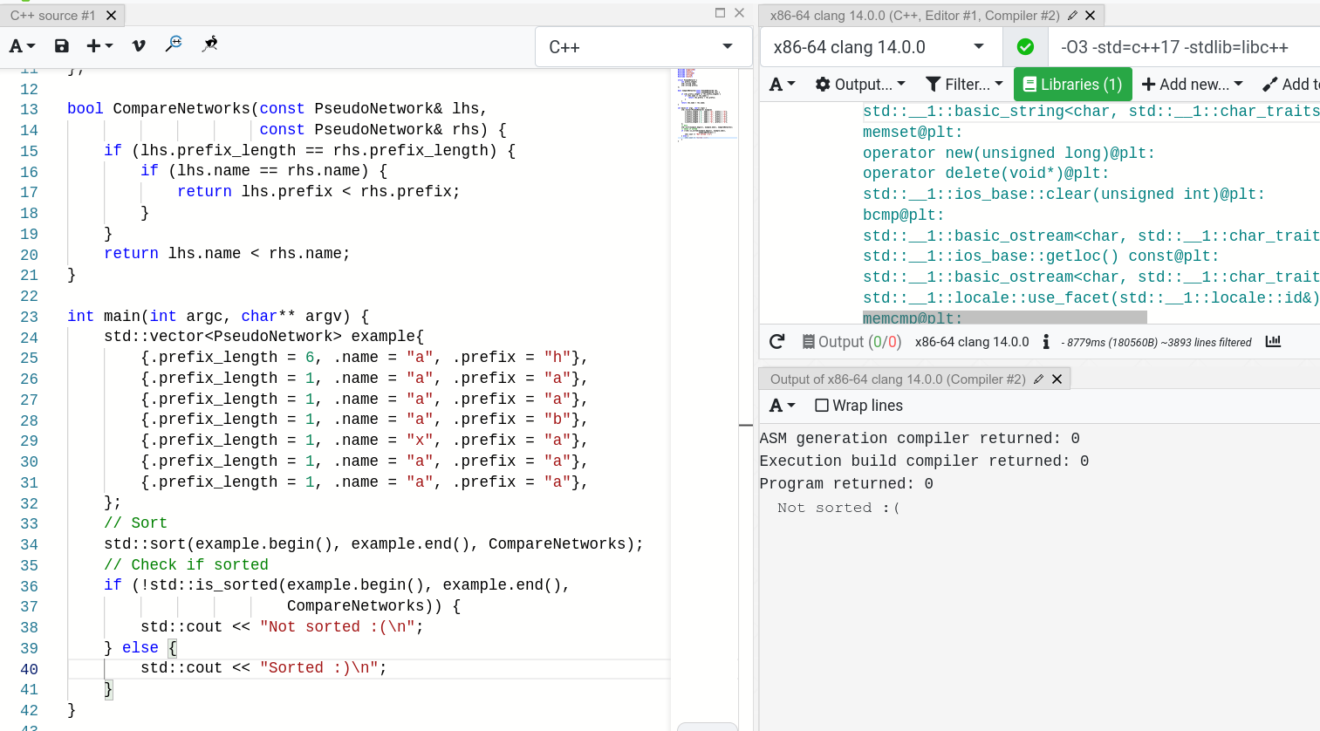
Task: Click the Output (0/0) button
Action: click(x=852, y=342)
